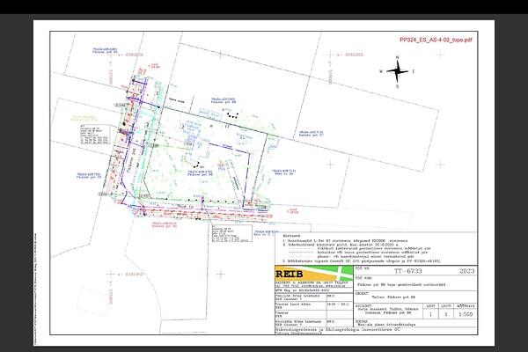The width and height of the screenshot is (528, 352).
Task: Click the compass rose north arrow symbol
Action: point(398,70)
